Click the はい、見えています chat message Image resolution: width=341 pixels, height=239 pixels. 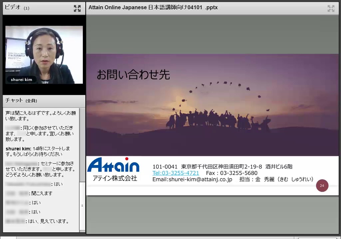[48, 221]
